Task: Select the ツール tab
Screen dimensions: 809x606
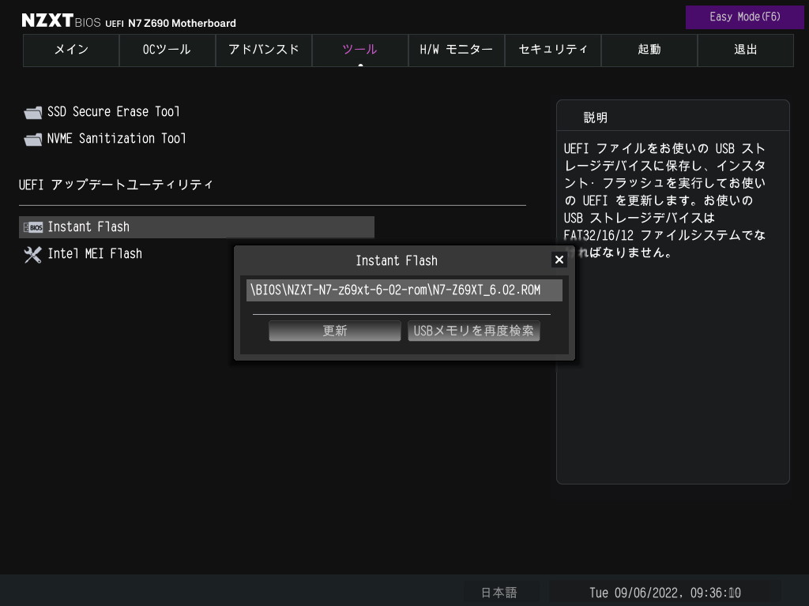Action: click(360, 50)
